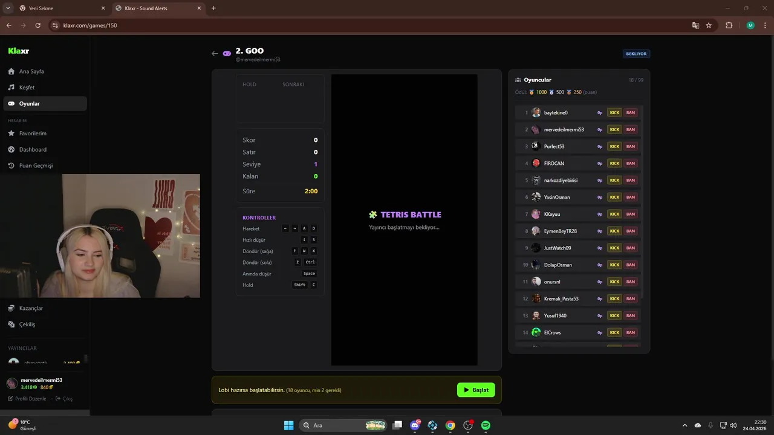Click Profili Düzenle edit link
This screenshot has height=435, width=774.
[27, 399]
